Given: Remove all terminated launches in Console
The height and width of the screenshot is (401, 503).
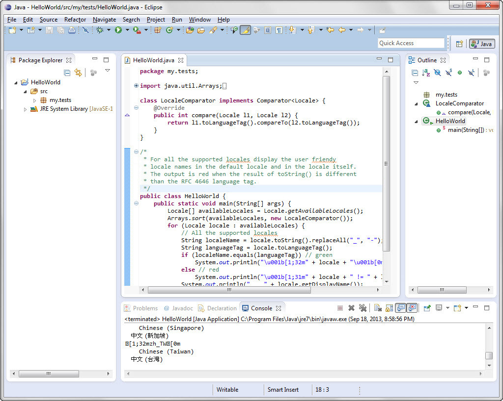Looking at the screenshot, I should [363, 307].
